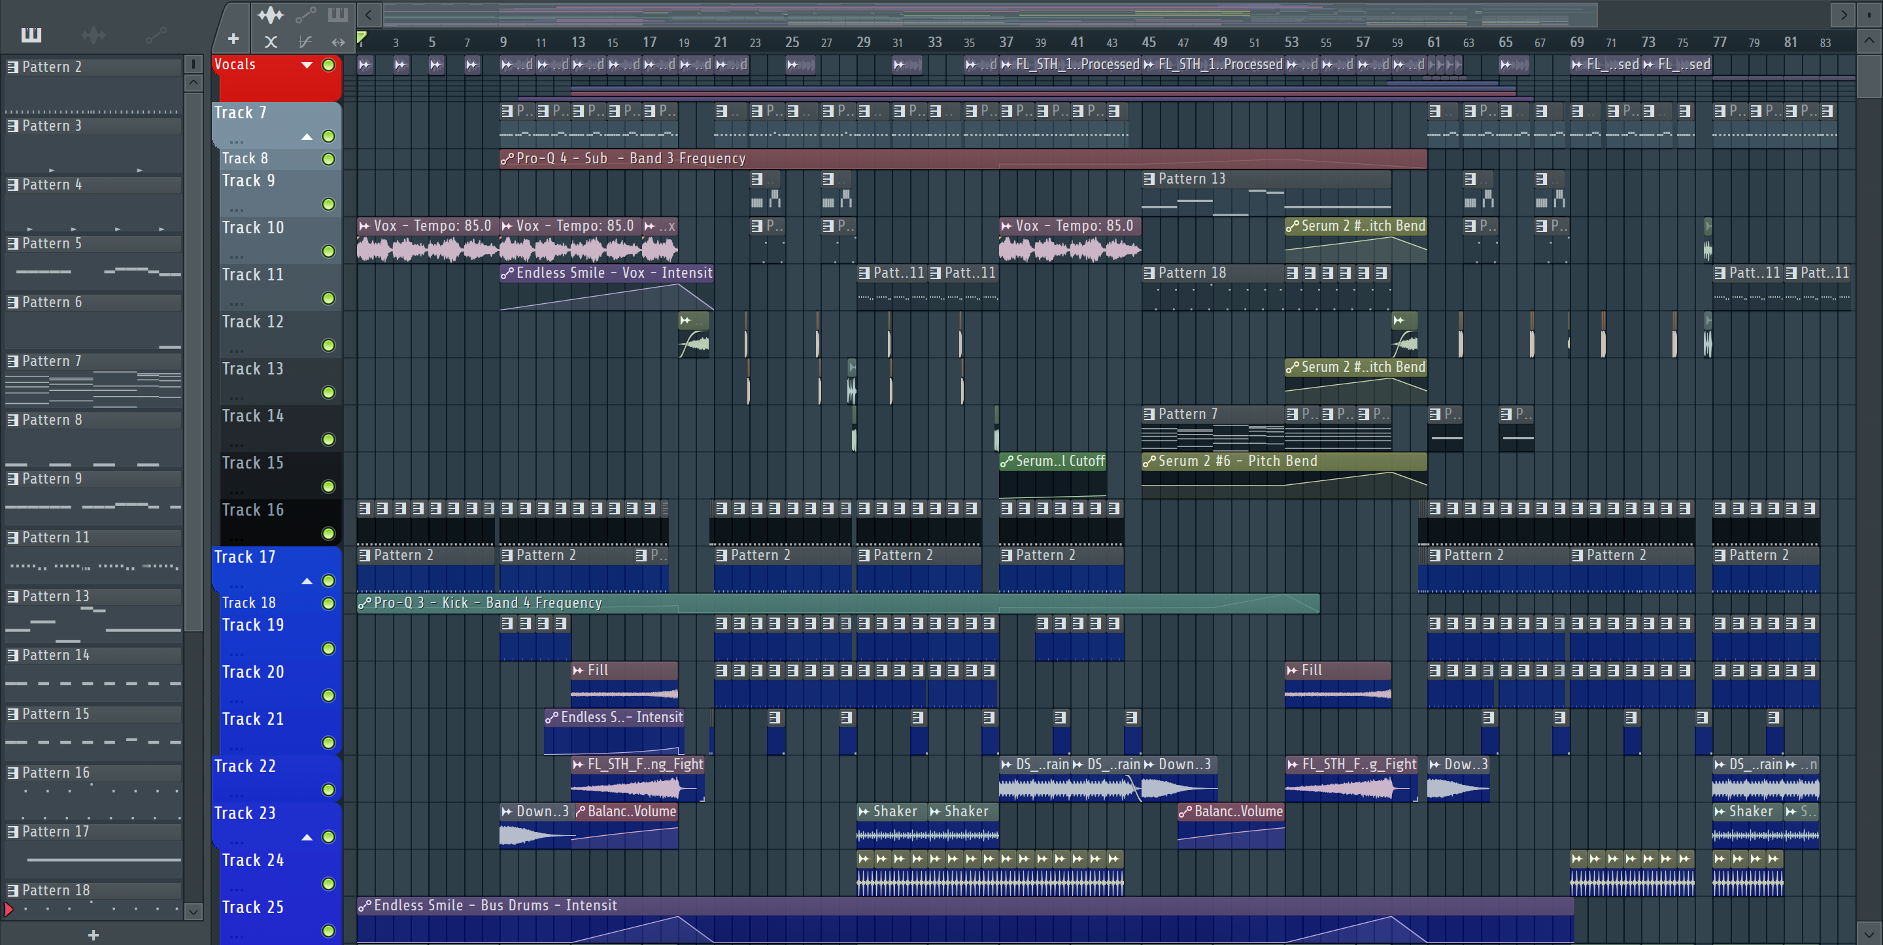
Task: Click the crossfade X icon in playlist header
Action: coord(271,42)
